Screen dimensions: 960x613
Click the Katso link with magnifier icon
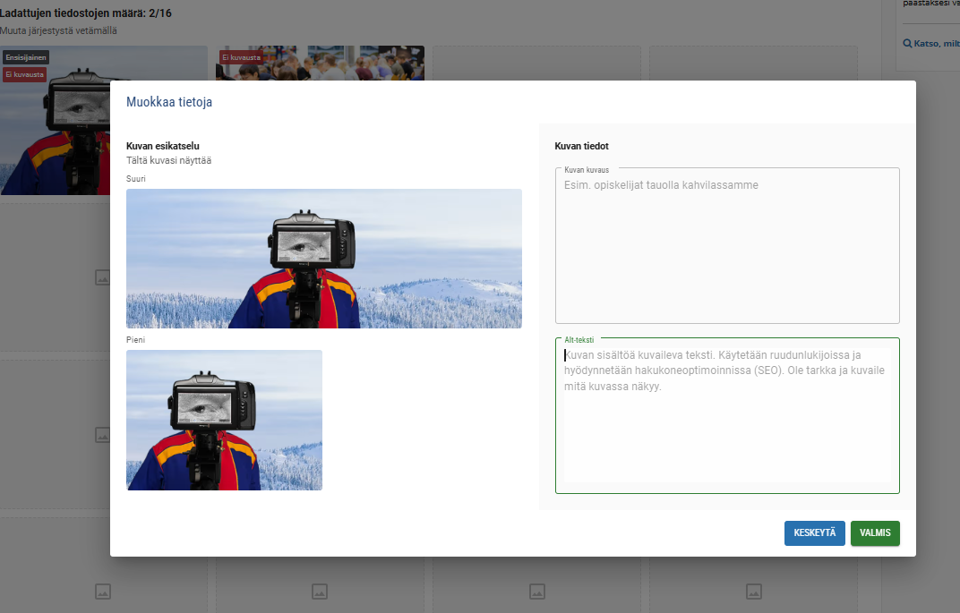point(931,44)
